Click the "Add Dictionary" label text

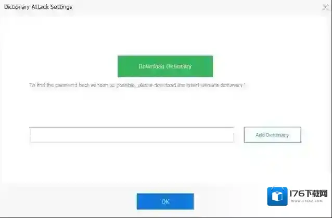click(x=272, y=135)
